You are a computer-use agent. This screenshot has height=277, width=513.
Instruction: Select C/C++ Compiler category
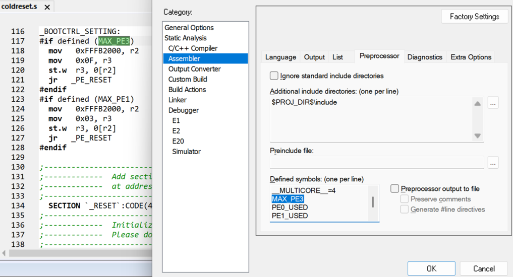point(193,48)
